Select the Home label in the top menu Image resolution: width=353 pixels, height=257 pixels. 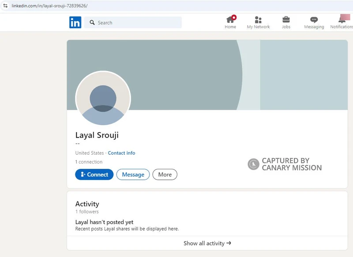pyautogui.click(x=230, y=26)
